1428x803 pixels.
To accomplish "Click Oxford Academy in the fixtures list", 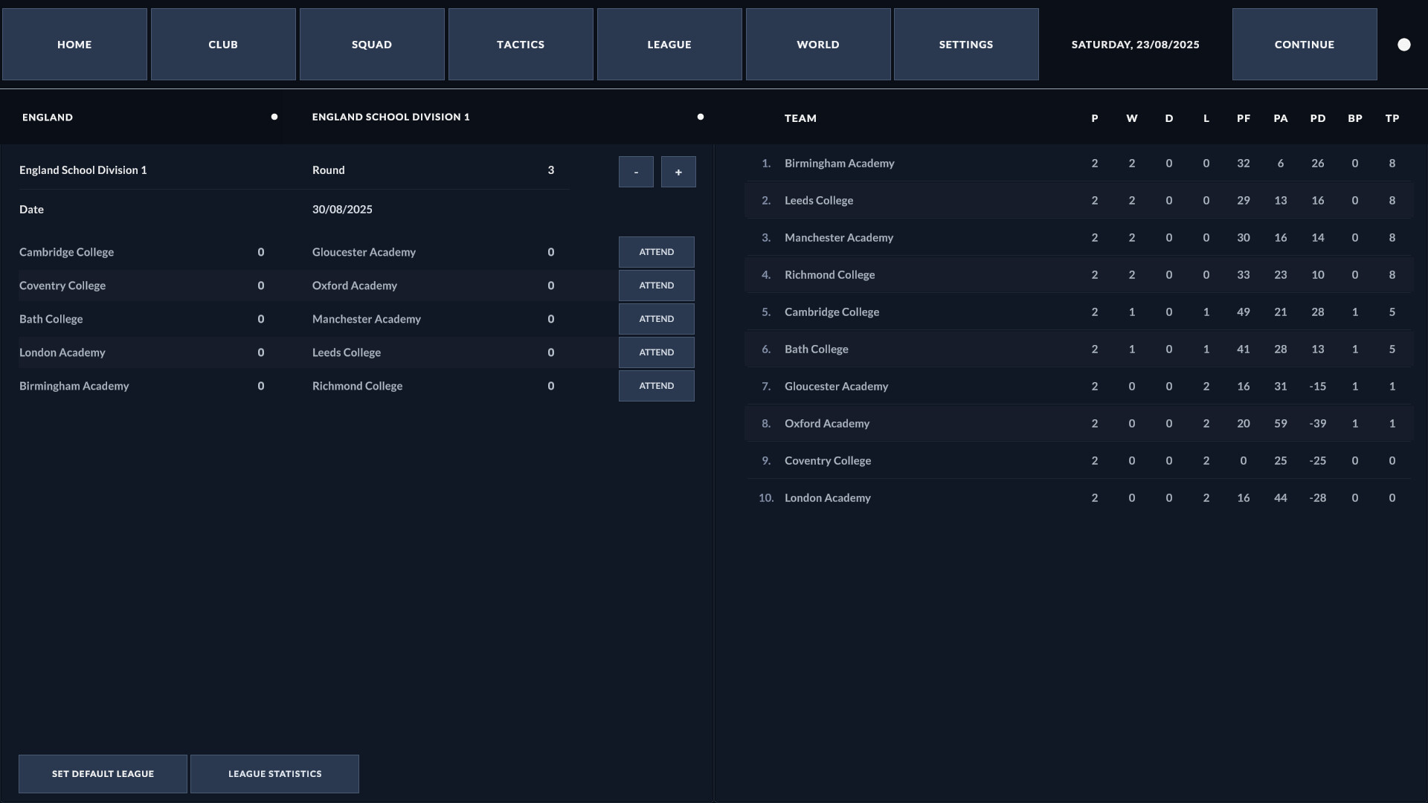I will 355,286.
